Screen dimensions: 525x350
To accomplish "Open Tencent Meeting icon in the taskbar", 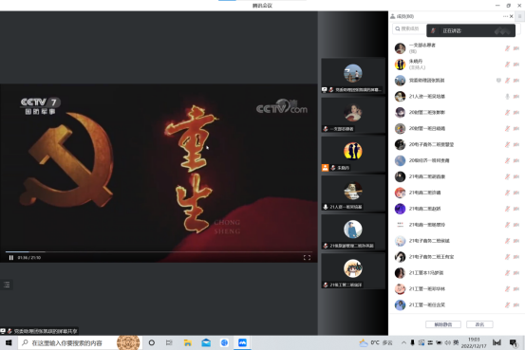I will (x=242, y=342).
